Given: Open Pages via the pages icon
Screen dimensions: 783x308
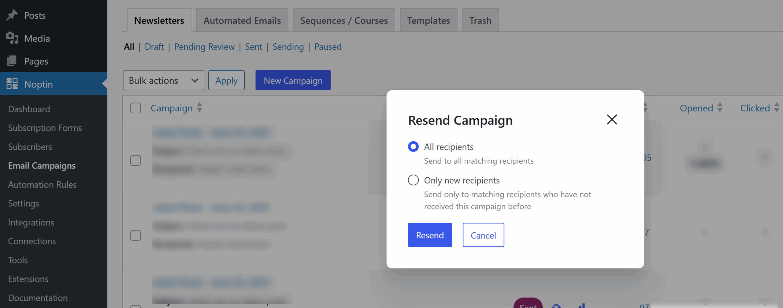Looking at the screenshot, I should (x=12, y=61).
